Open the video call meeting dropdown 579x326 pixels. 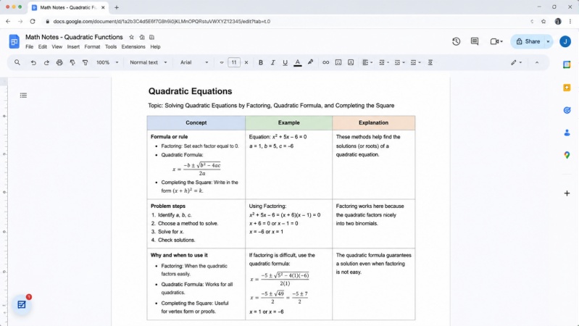click(x=496, y=41)
